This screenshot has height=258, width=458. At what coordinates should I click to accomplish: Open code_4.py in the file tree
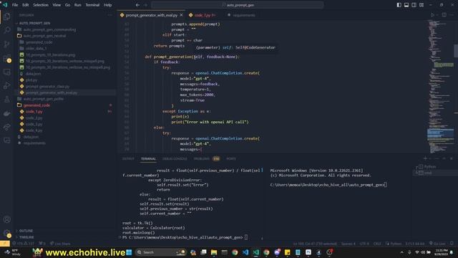point(34,130)
